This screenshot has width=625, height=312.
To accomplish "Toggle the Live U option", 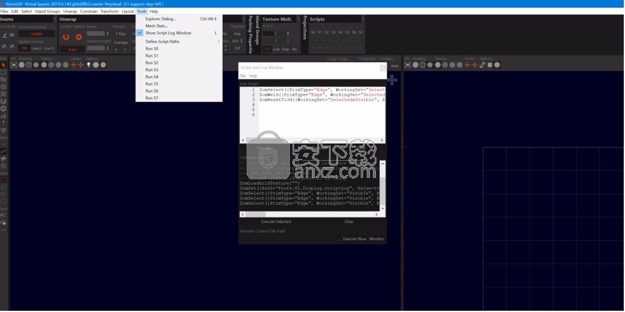I will [36, 48].
